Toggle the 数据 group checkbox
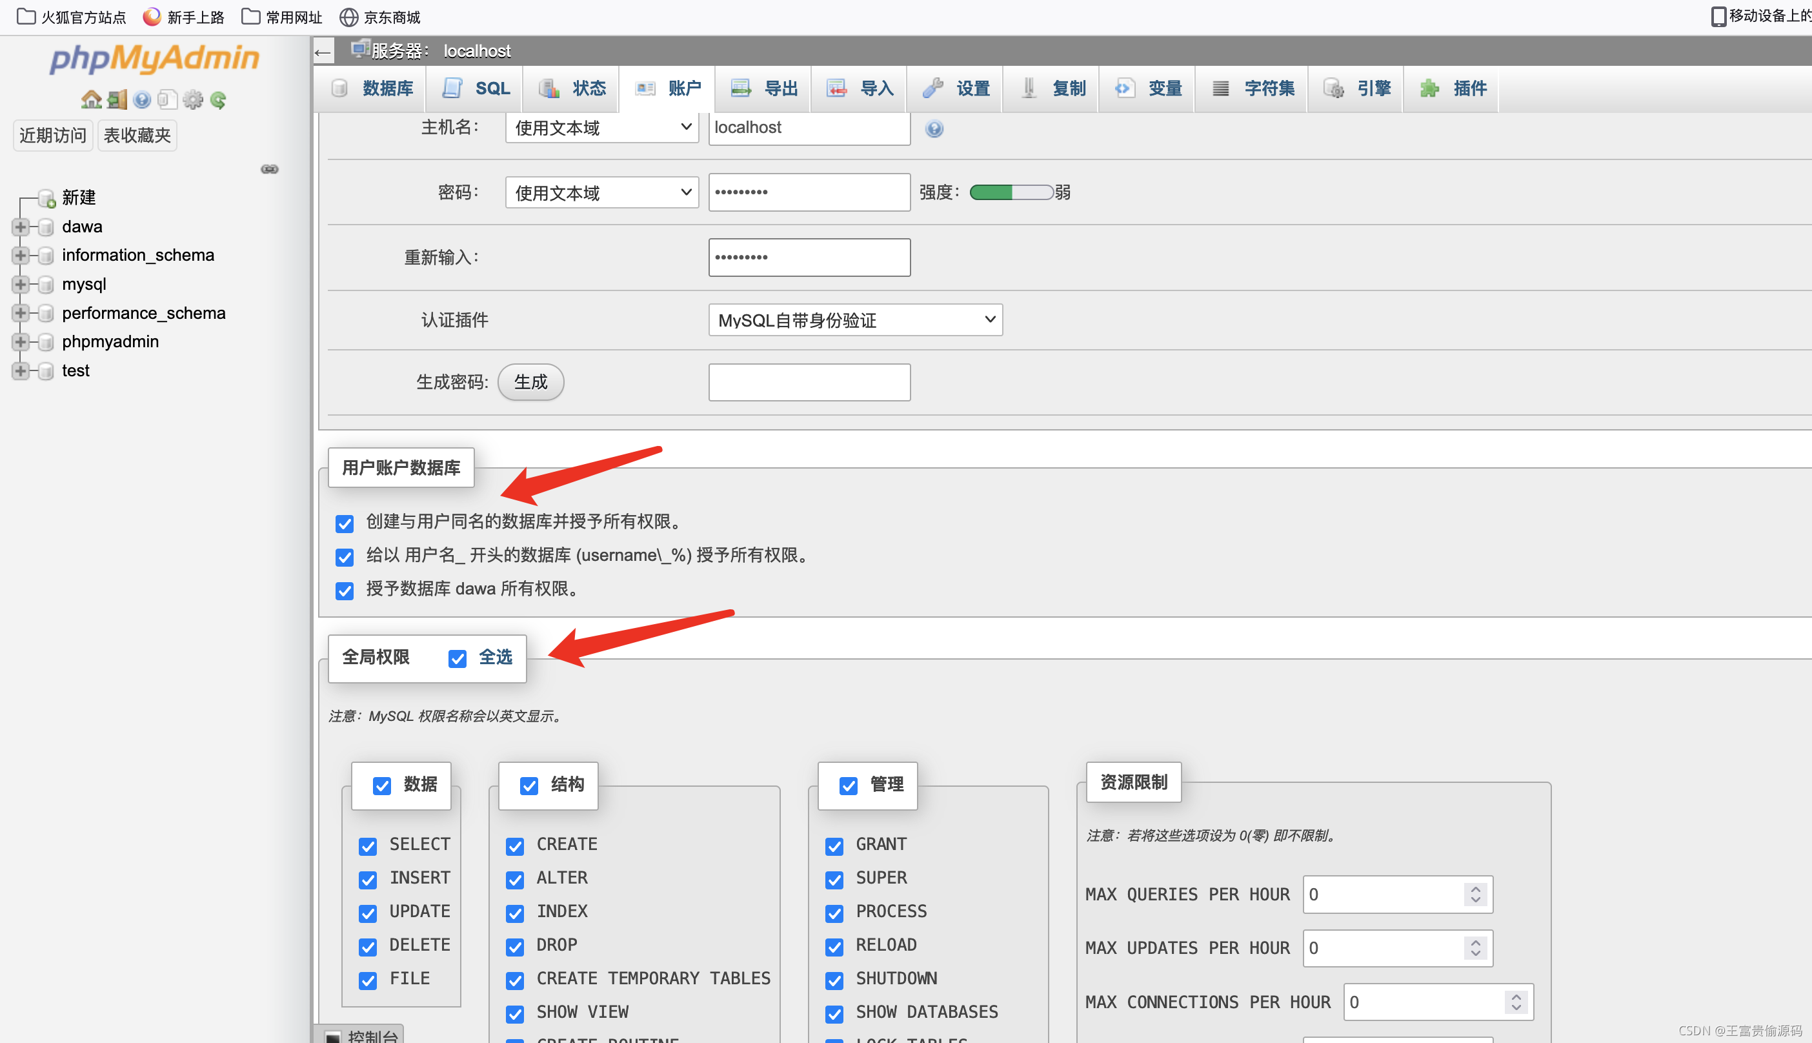The image size is (1812, 1043). click(382, 786)
